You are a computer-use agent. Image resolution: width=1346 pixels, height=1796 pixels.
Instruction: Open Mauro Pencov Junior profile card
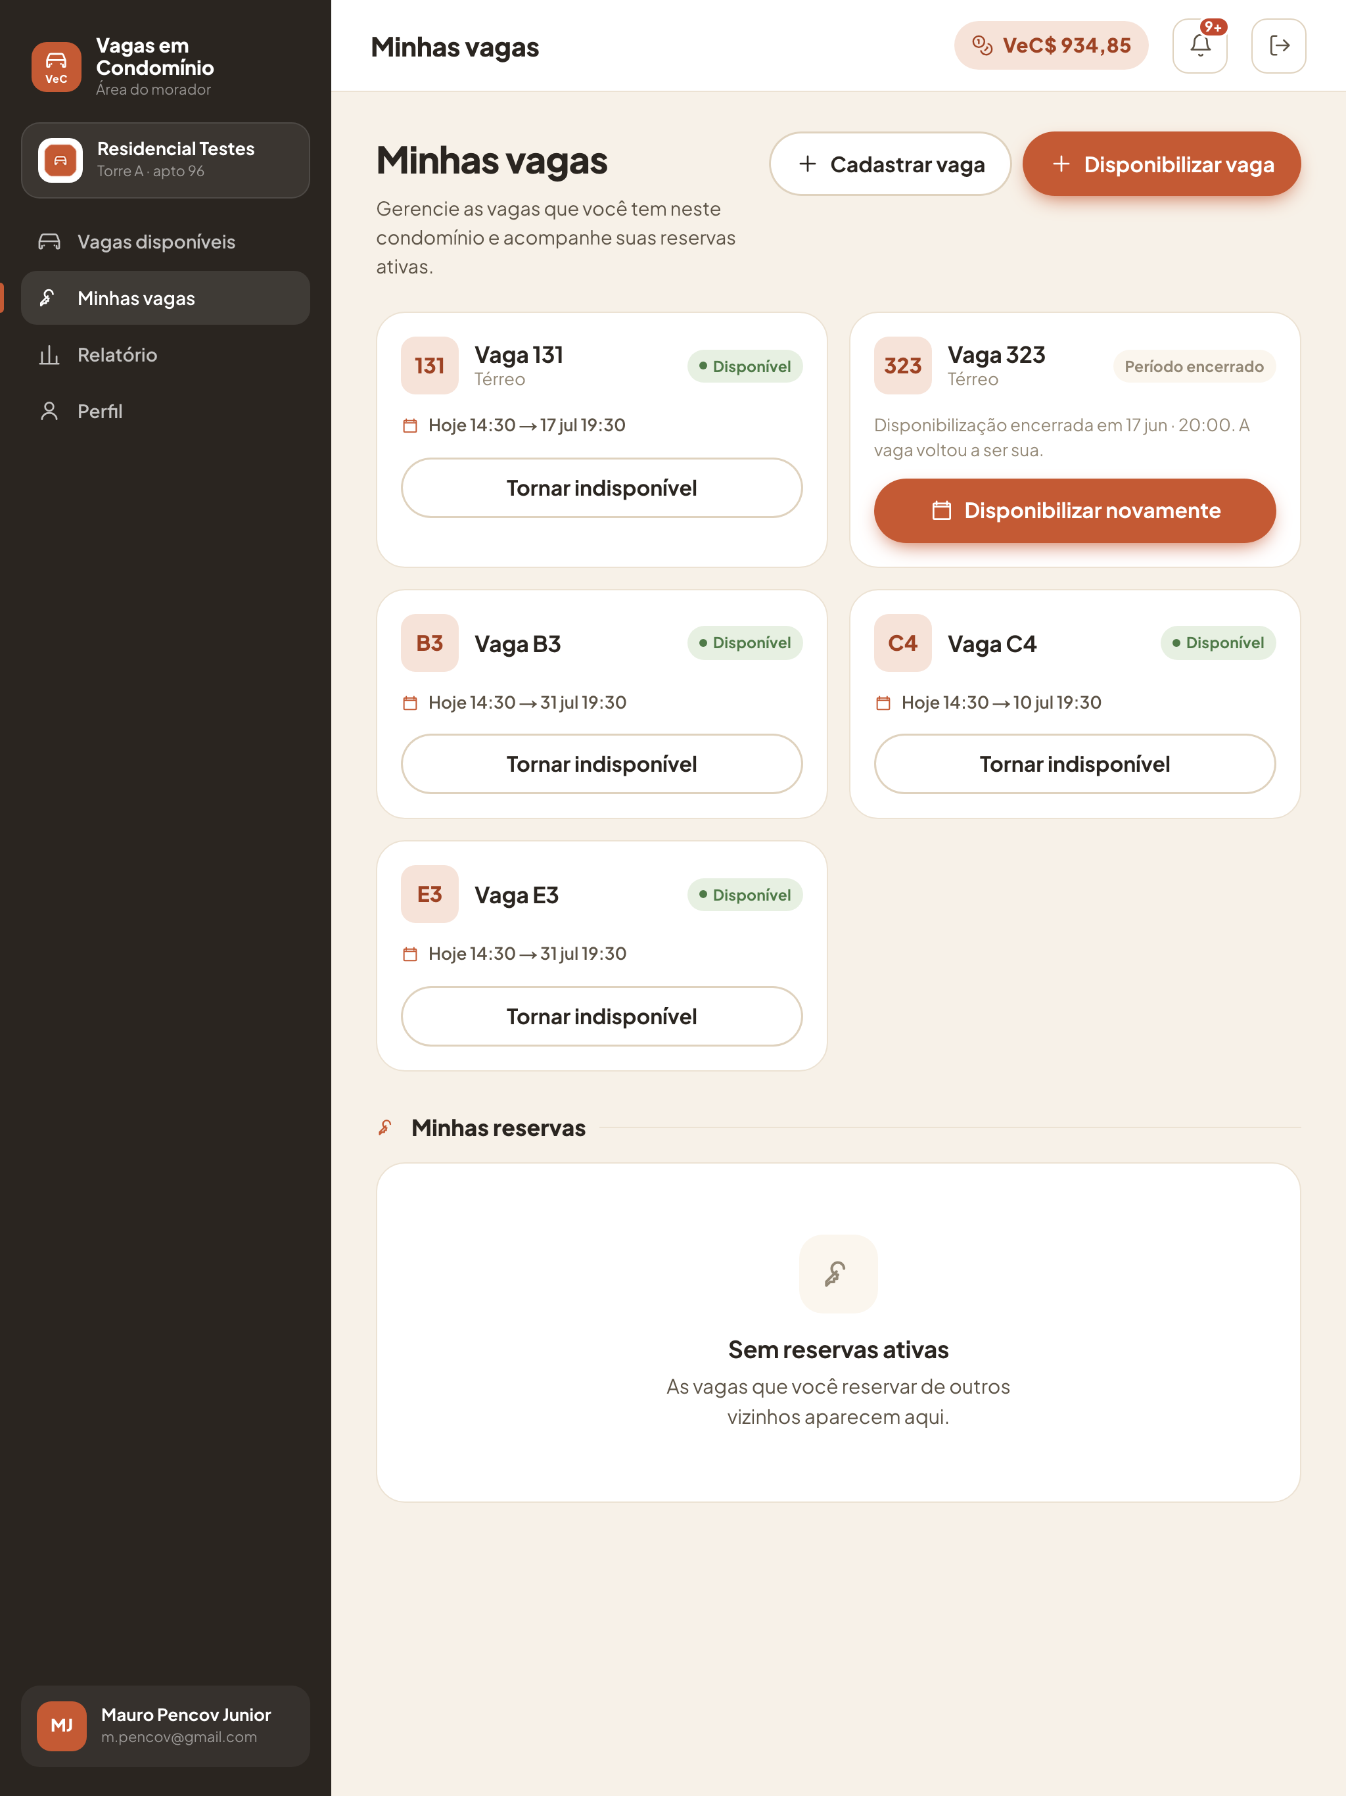[x=166, y=1726]
